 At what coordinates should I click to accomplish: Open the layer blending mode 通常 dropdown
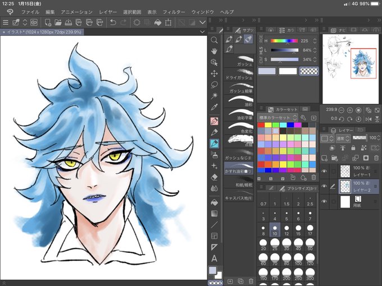[343, 138]
